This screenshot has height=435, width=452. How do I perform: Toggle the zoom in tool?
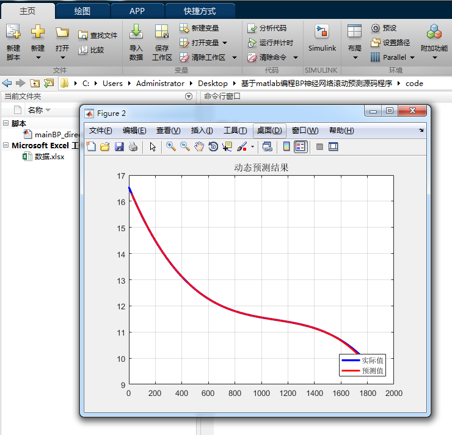coord(171,147)
